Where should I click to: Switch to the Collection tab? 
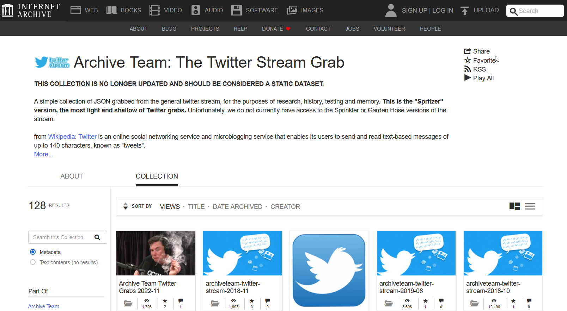157,176
